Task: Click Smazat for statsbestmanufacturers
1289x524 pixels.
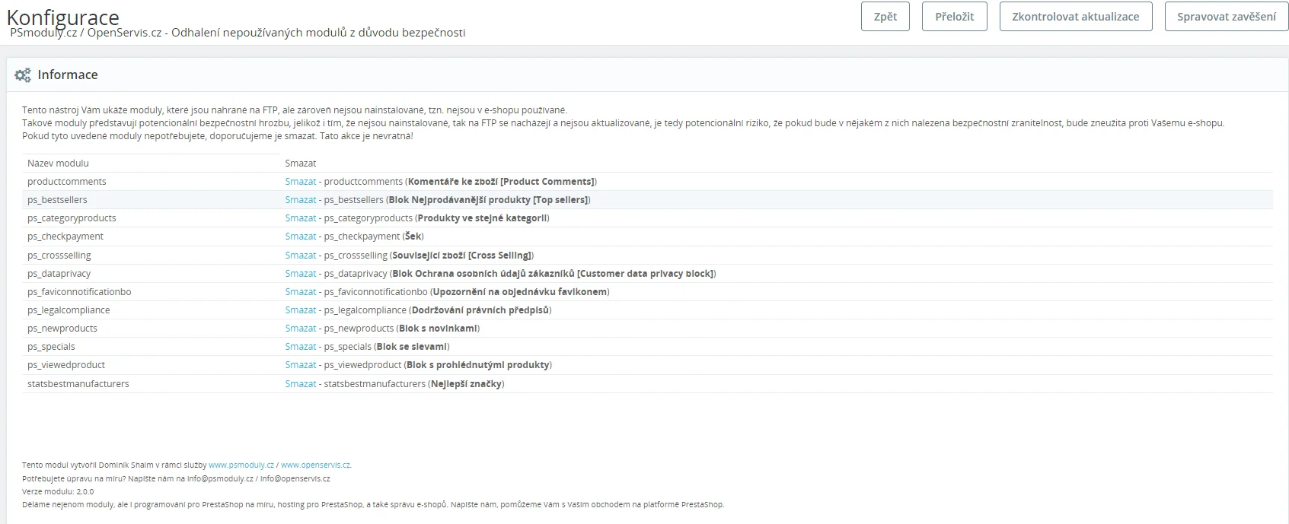Action: (x=300, y=384)
